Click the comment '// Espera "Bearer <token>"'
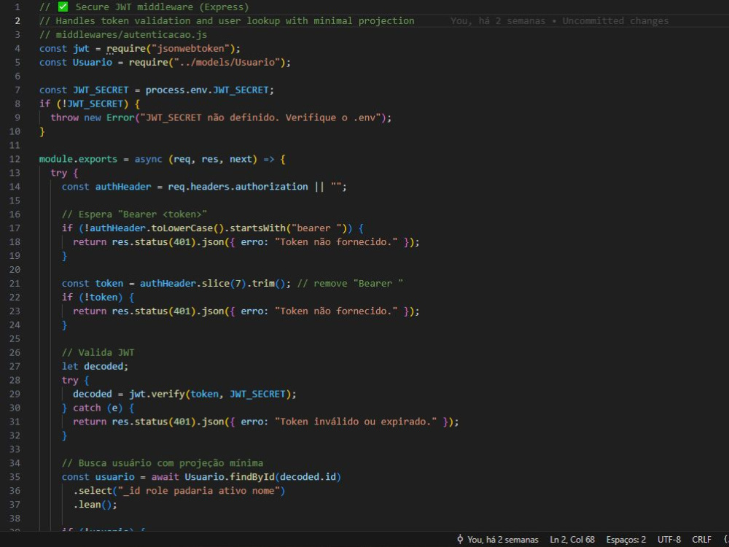 pos(134,214)
